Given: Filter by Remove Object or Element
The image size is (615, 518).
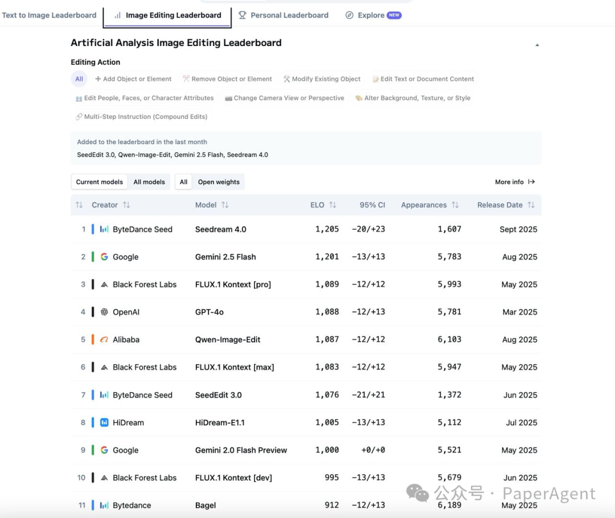Looking at the screenshot, I should tap(227, 78).
